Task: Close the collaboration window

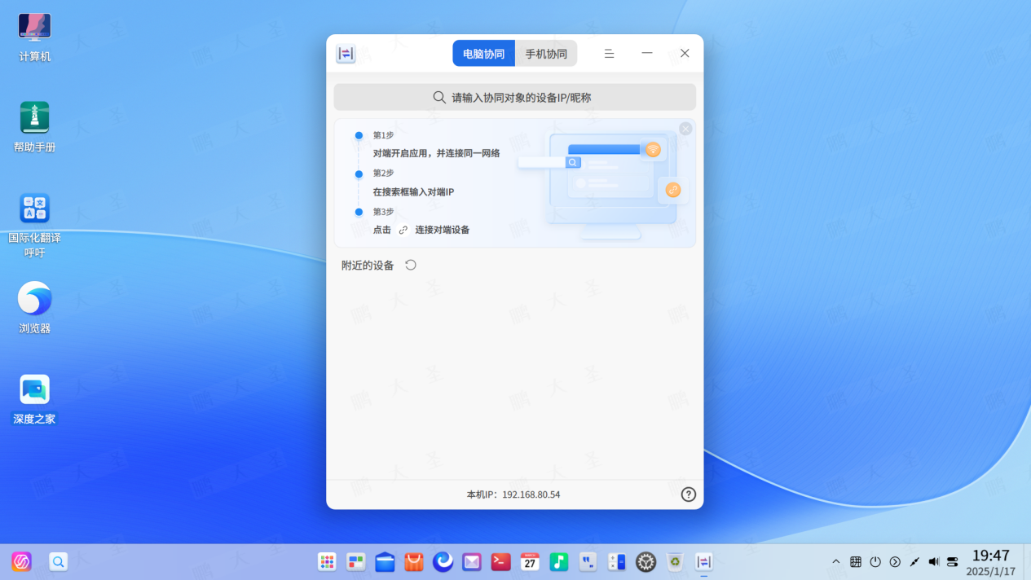Action: (685, 53)
